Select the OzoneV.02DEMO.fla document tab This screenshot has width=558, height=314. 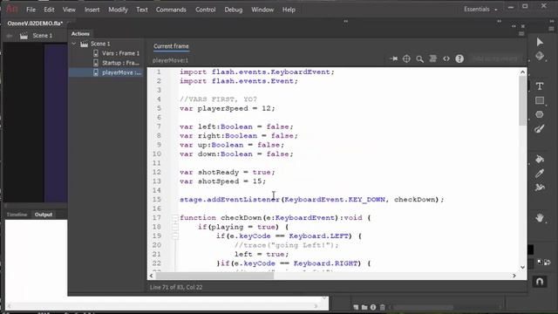35,24
